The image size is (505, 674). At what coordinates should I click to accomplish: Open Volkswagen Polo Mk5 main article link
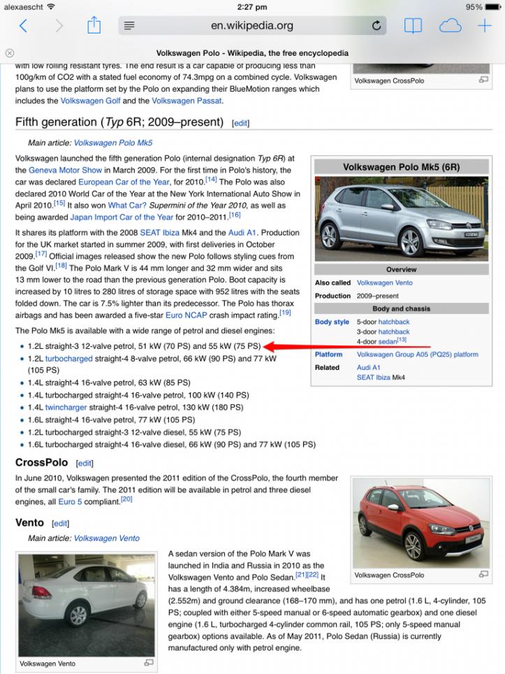(x=112, y=143)
